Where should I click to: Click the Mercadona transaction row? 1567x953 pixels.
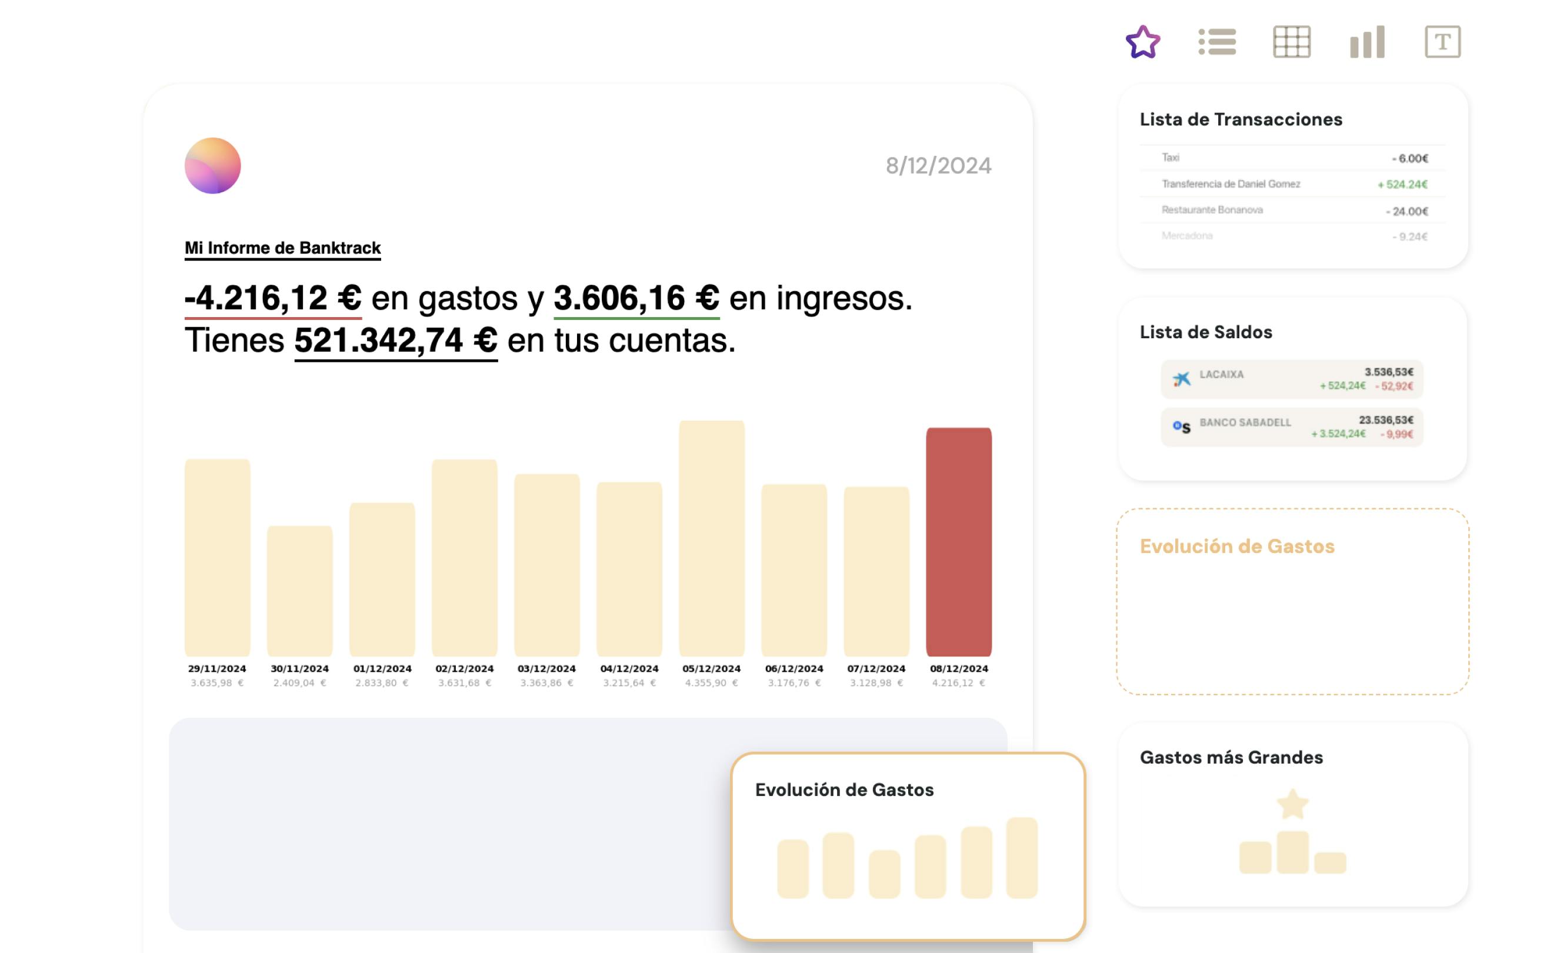pyautogui.click(x=1293, y=236)
